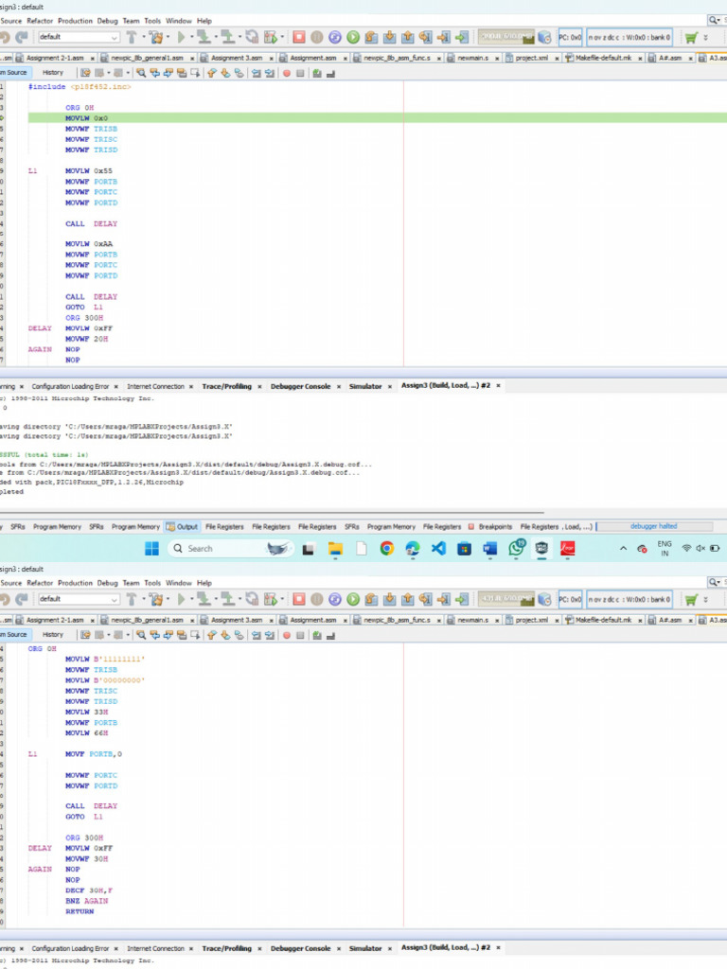Screen dimensions: 727x969
Task: Click Run Project play icon in upper window
Action: [x=181, y=37]
